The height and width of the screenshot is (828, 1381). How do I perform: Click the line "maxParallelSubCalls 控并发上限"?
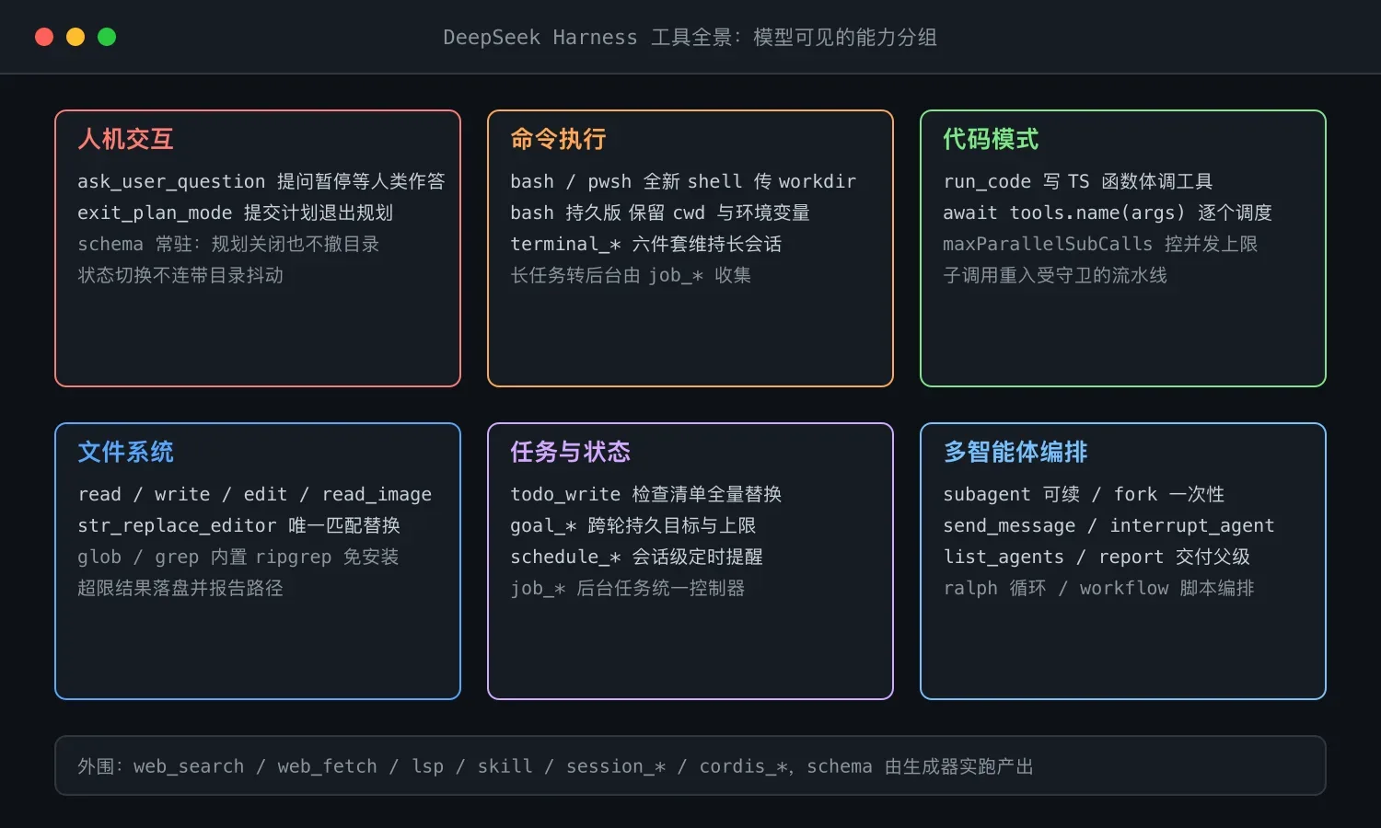click(1100, 244)
